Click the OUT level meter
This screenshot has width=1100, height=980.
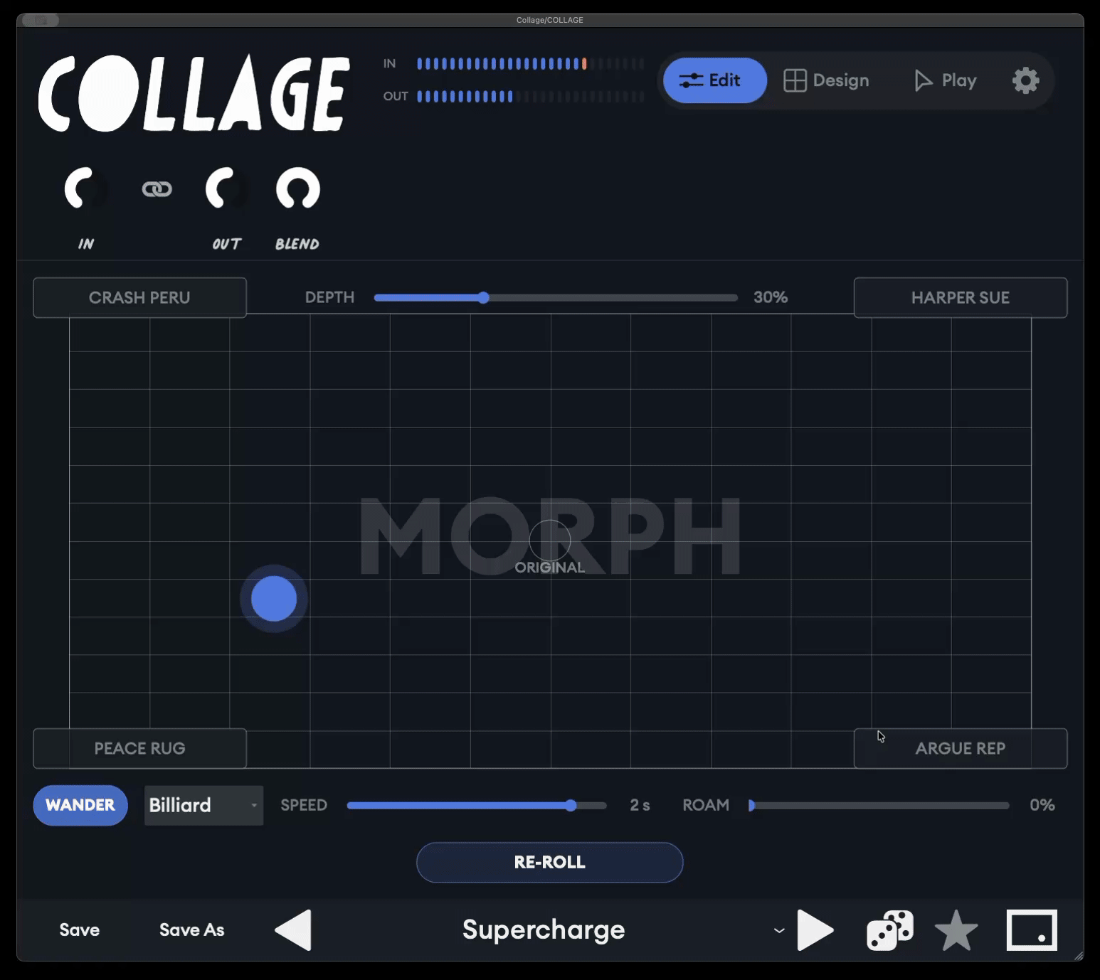(x=531, y=96)
